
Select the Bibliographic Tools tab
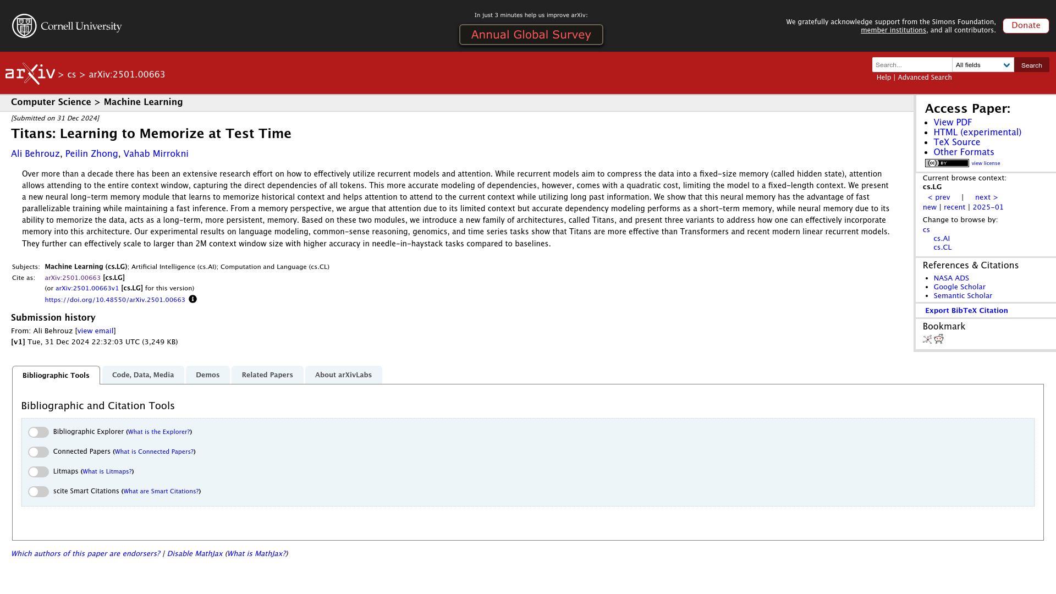coord(56,375)
